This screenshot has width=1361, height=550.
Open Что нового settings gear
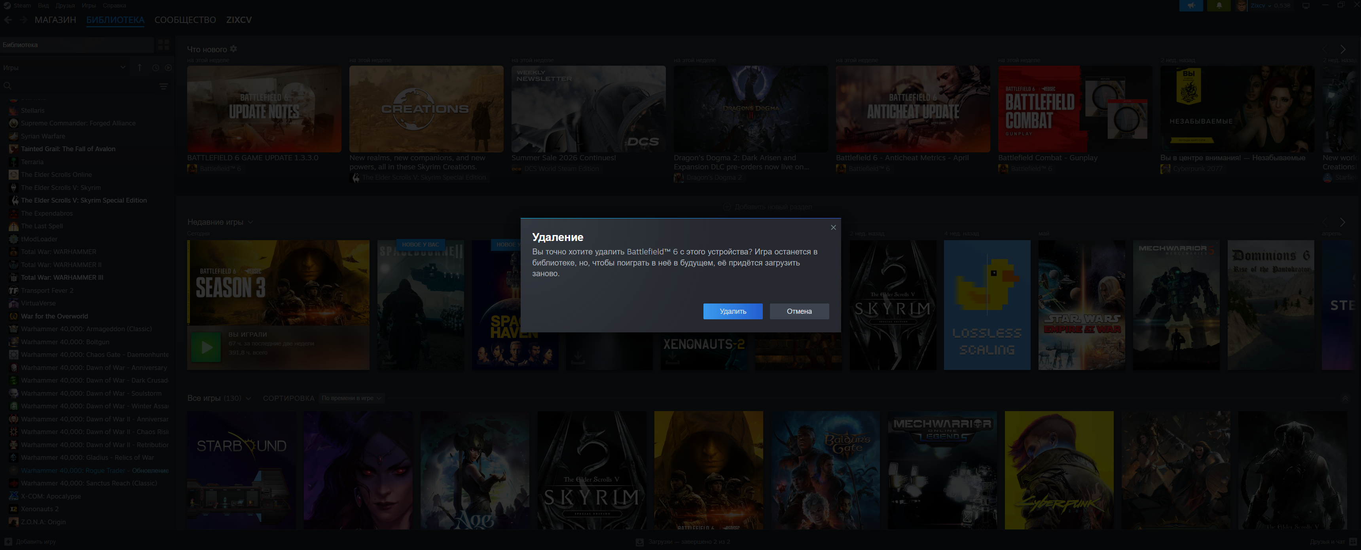[x=233, y=49]
